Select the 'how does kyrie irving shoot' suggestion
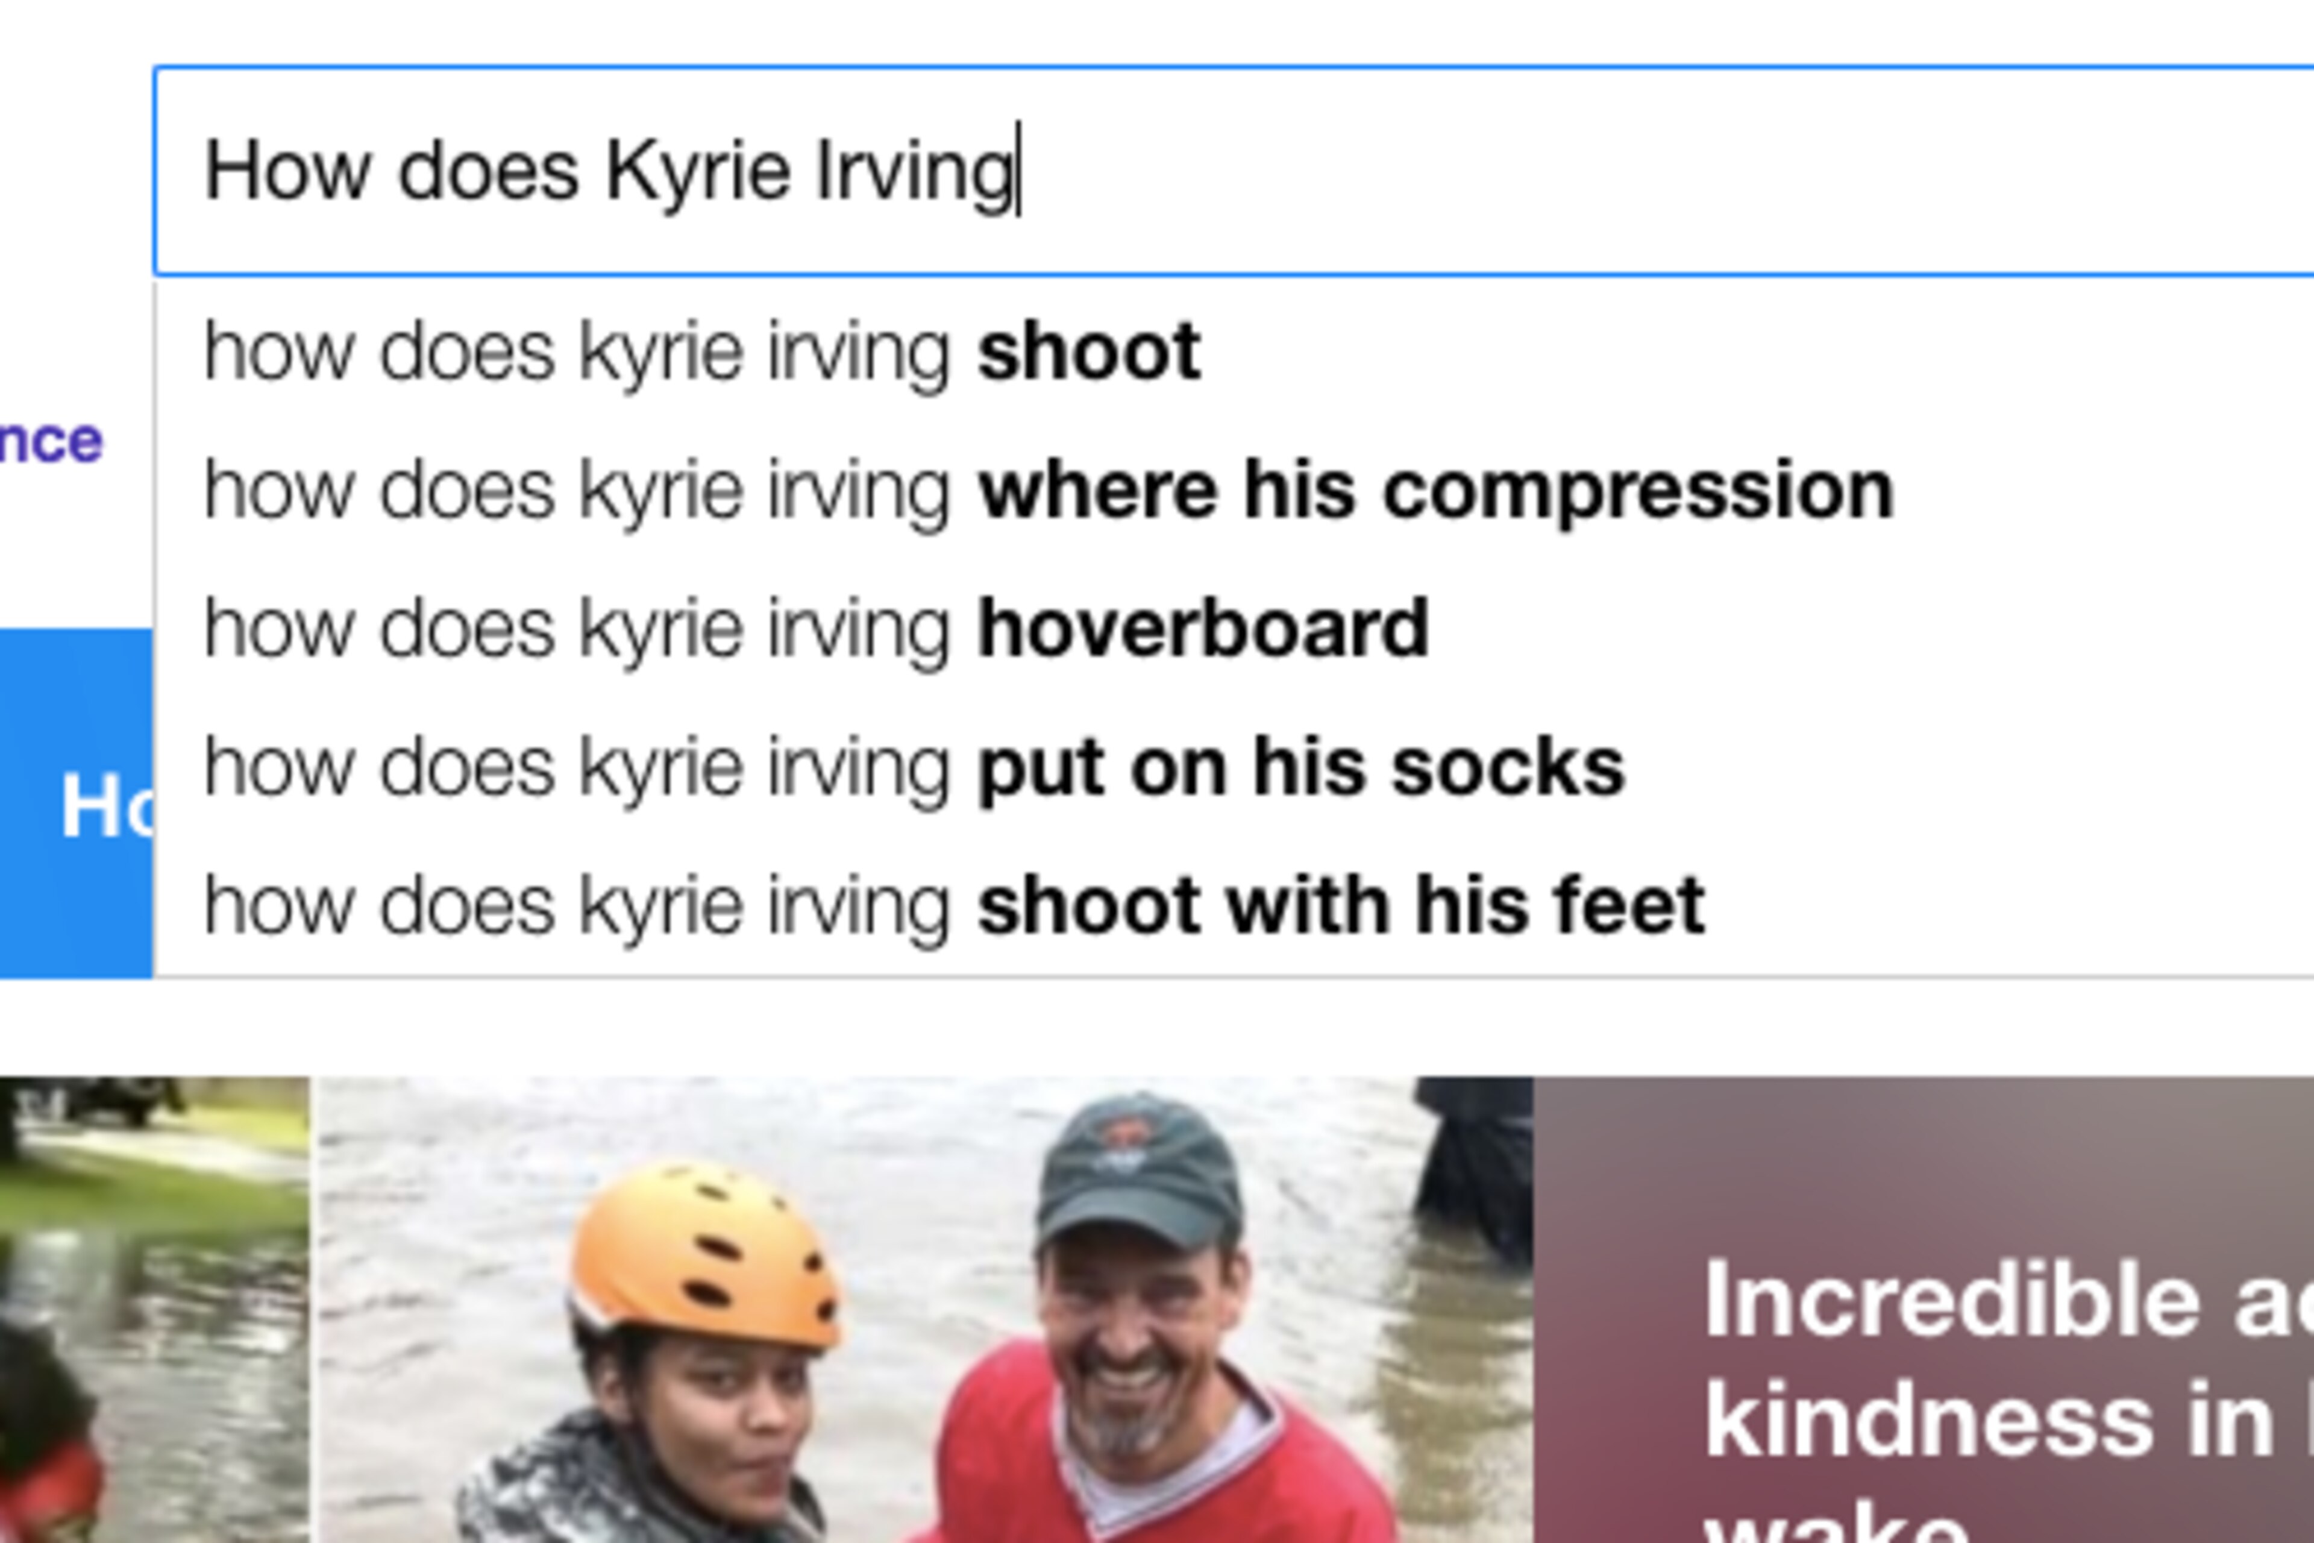Image resolution: width=2314 pixels, height=1543 pixels. 1234,351
